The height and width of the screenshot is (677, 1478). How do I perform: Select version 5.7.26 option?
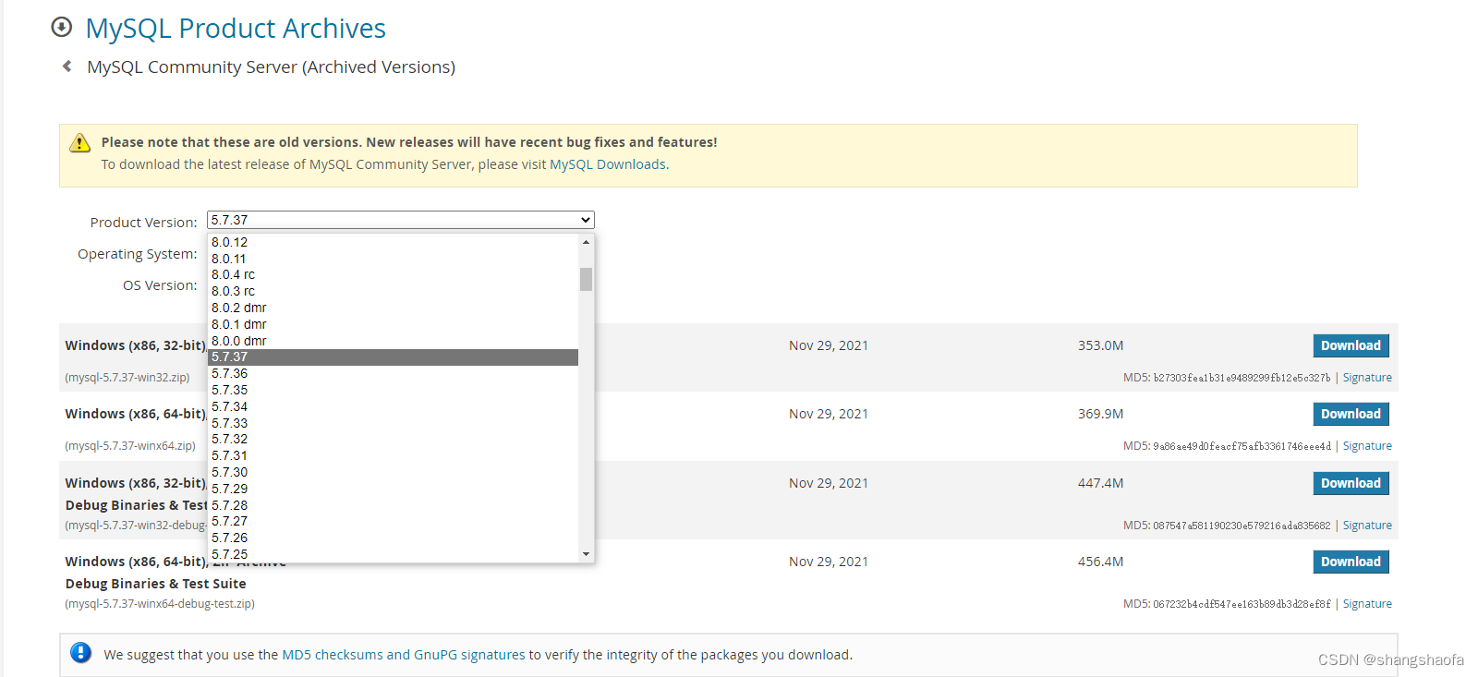394,538
